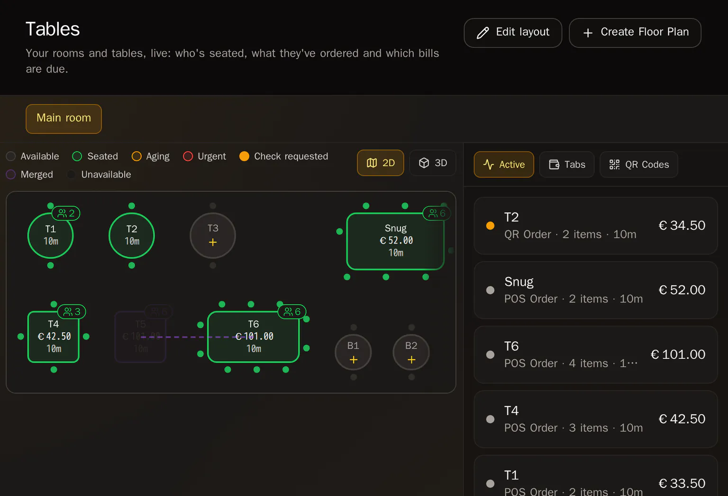Open the T6 order card for € 101.00
This screenshot has width=728, height=496.
596,354
